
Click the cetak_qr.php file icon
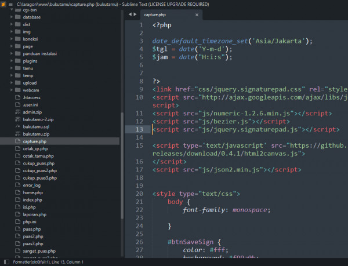pos(18,148)
